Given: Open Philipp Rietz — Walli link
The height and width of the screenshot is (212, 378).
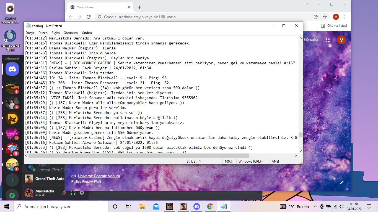Looking at the screenshot, I should [86, 182].
